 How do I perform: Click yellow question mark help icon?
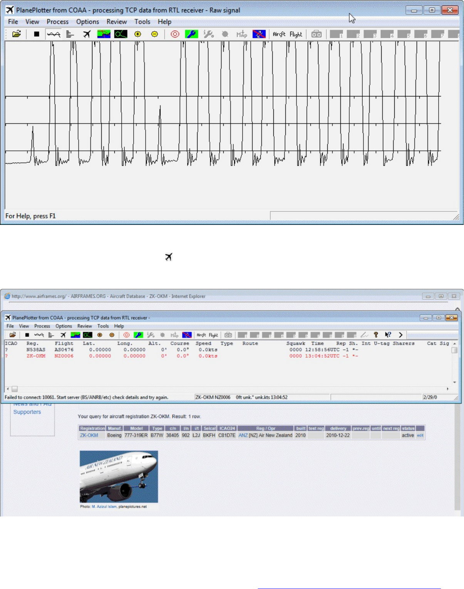click(x=376, y=335)
